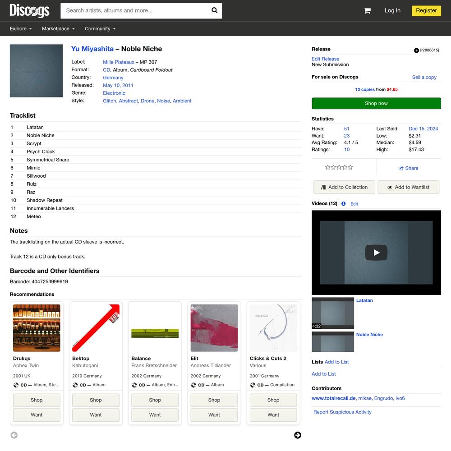This screenshot has width=451, height=451.
Task: Open the 12 copies link
Action: 365,89
